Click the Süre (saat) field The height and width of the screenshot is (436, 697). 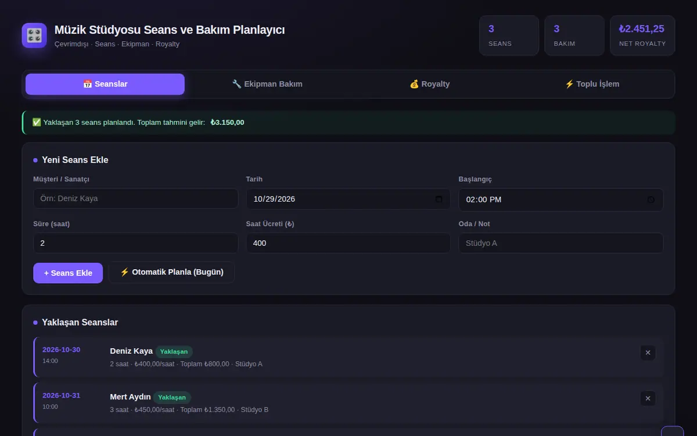pyautogui.click(x=136, y=243)
